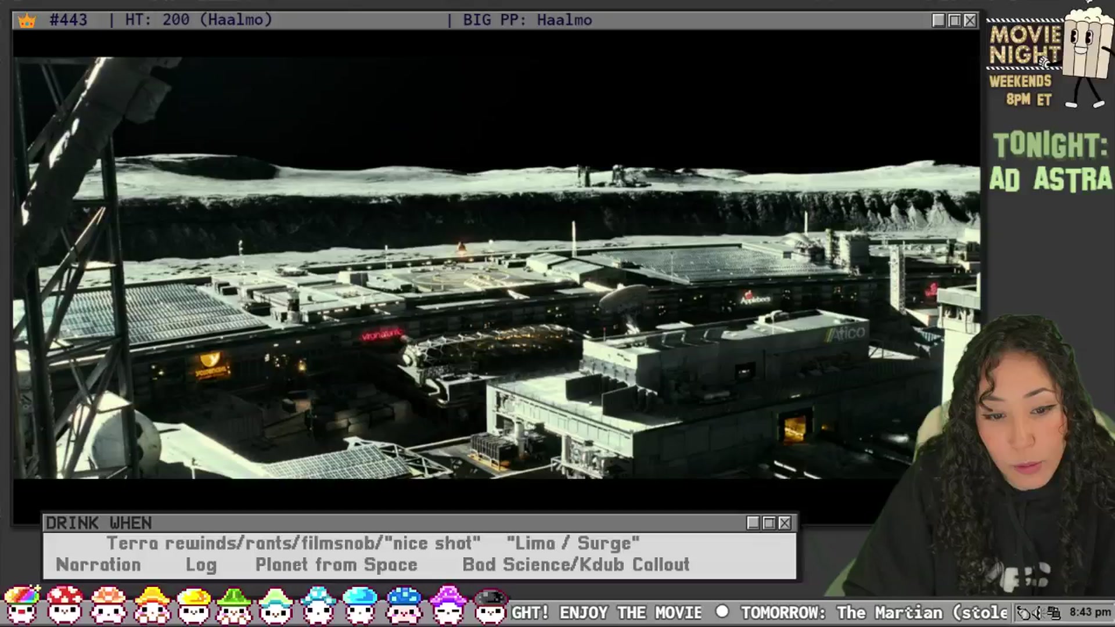Screen dimensions: 1115x627
Task: Click the teal spotted mushroom icon
Action: tap(318, 605)
